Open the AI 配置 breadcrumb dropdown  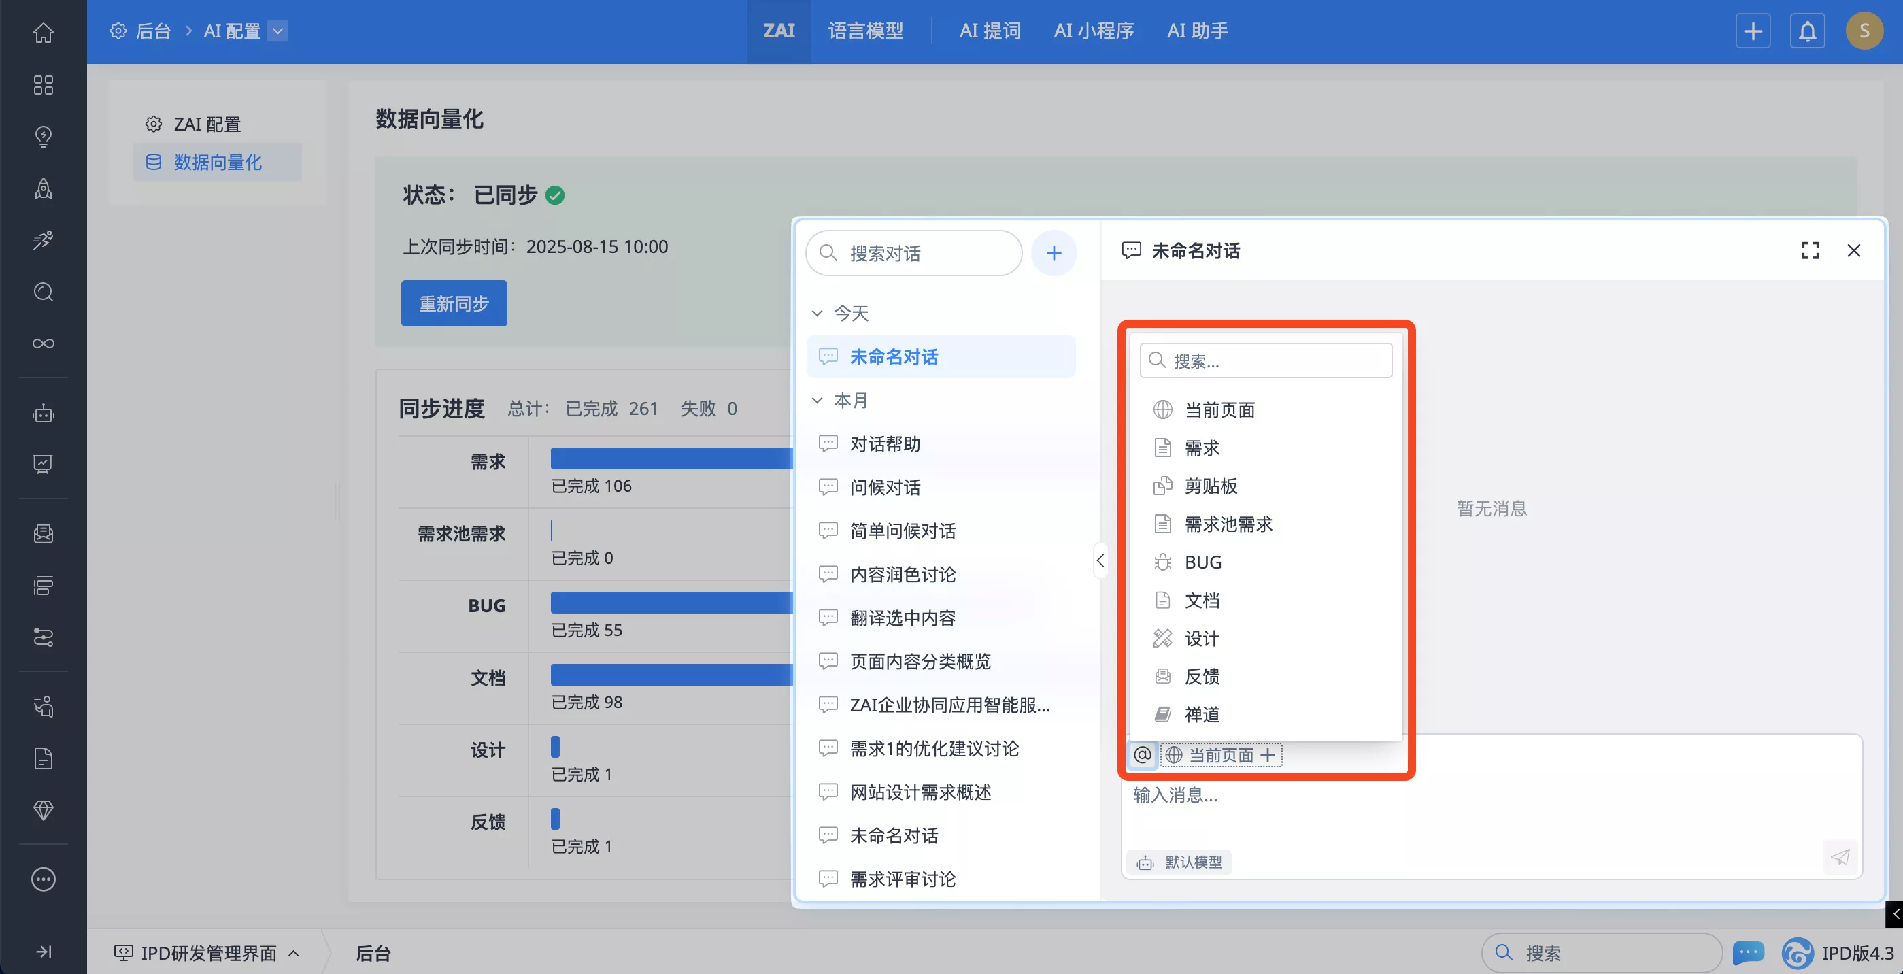coord(277,31)
